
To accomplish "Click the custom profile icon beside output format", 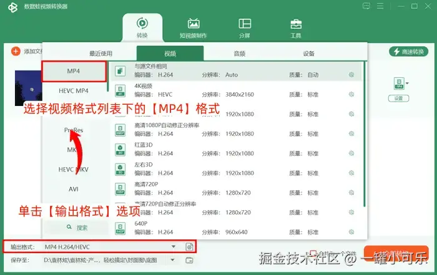I will (x=189, y=246).
